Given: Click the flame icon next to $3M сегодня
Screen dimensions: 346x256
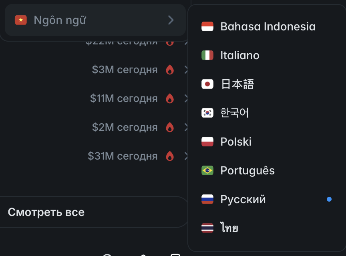Looking at the screenshot, I should pos(170,70).
